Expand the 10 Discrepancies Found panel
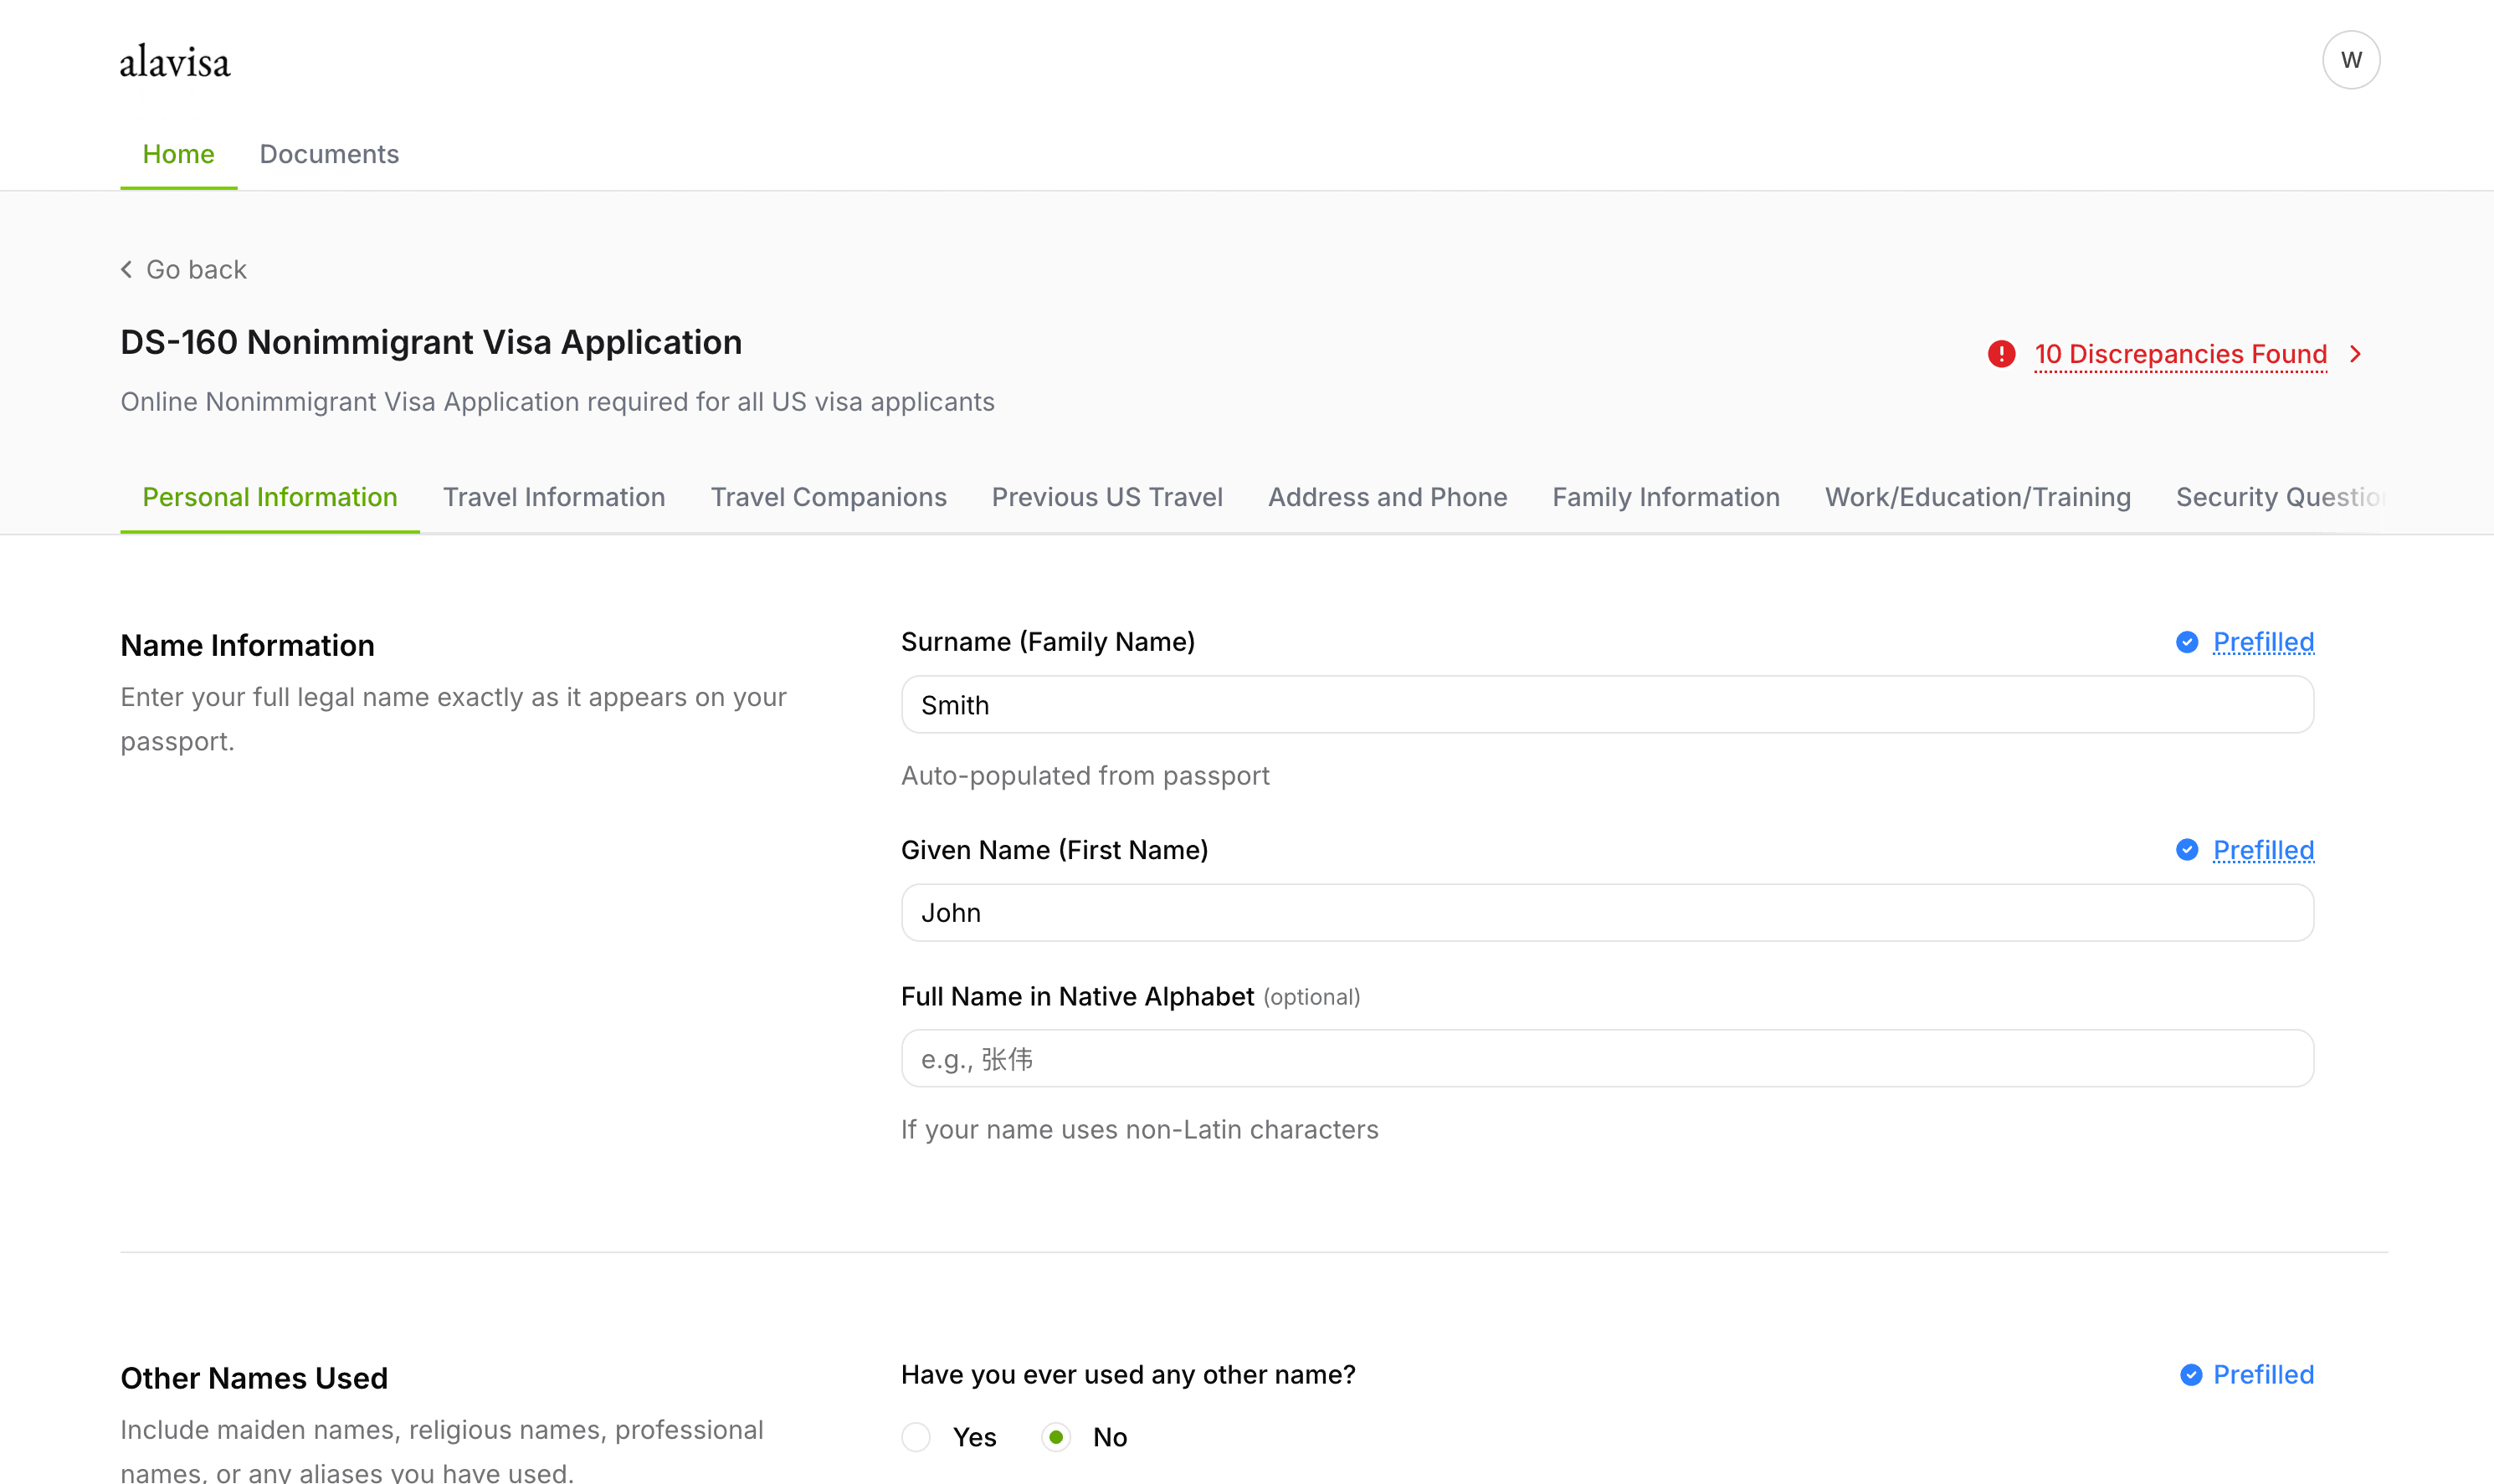 2181,354
